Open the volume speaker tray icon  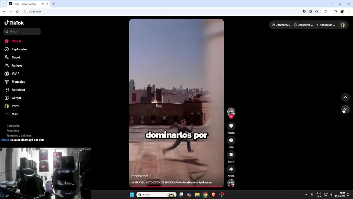point(330,195)
